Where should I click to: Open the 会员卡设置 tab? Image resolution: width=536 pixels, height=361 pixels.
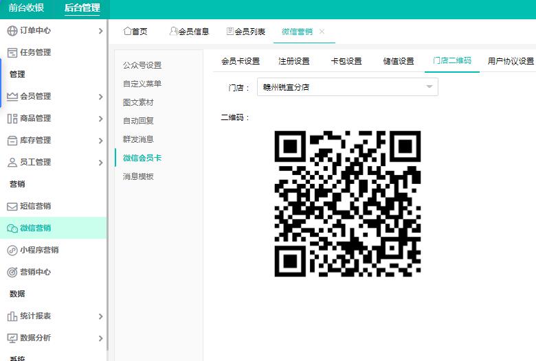(241, 61)
